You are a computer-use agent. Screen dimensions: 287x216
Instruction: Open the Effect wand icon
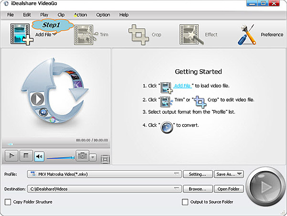(191, 34)
